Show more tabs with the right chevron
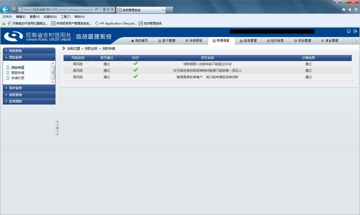 pyautogui.click(x=356, y=41)
